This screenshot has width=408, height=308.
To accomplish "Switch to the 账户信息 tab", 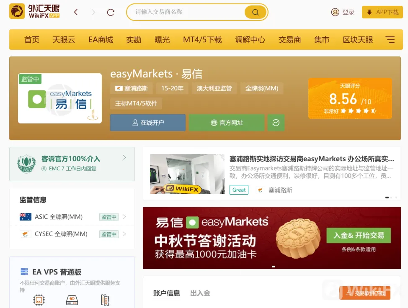I will [x=167, y=293].
